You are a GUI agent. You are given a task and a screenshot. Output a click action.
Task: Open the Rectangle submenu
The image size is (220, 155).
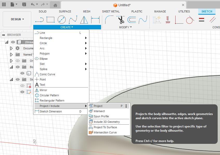click(61, 38)
